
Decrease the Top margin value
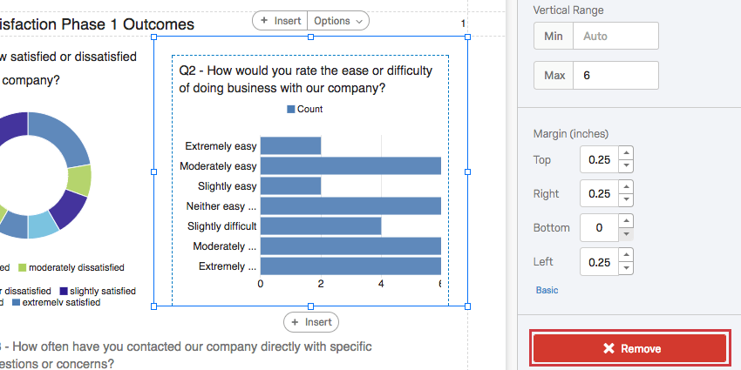(x=626, y=166)
